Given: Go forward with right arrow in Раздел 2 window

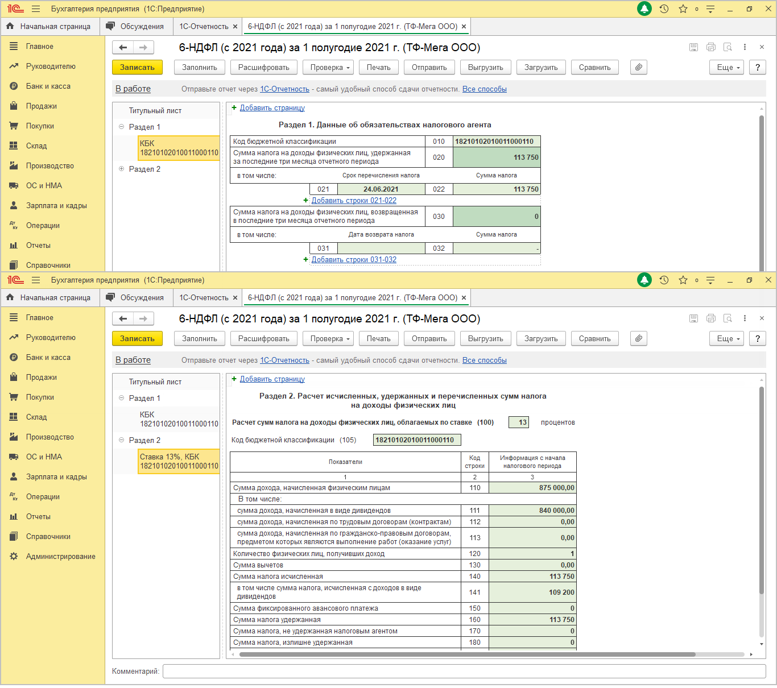Looking at the screenshot, I should (143, 318).
